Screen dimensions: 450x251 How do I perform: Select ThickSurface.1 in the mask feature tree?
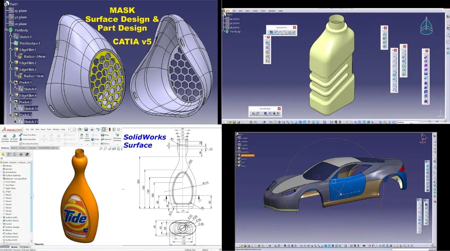(29, 43)
